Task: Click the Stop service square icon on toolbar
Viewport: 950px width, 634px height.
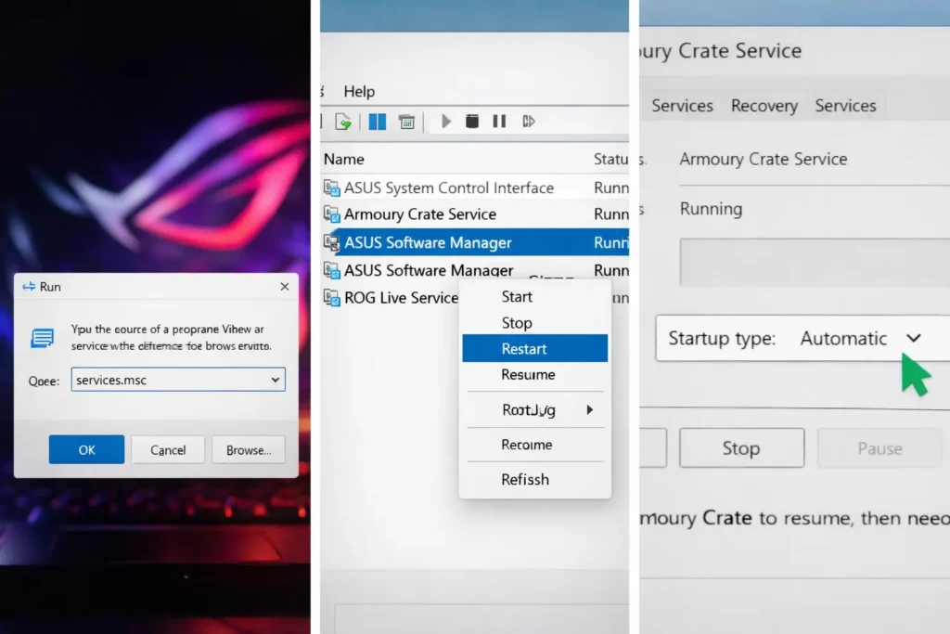Action: point(473,121)
